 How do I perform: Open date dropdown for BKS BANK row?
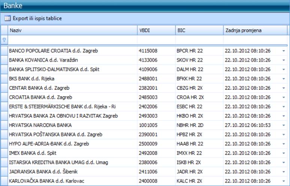coord(284,79)
